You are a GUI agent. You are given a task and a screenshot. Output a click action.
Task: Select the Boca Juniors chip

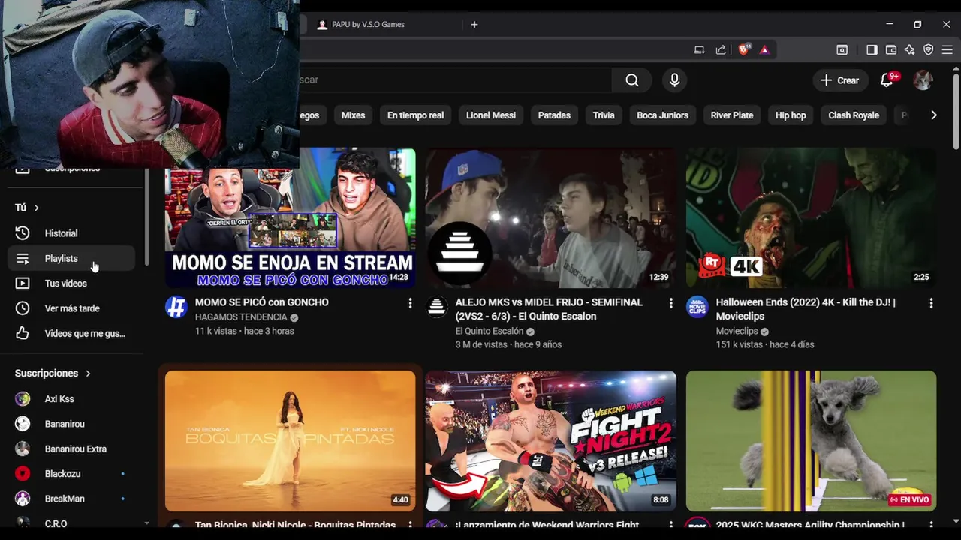point(662,115)
